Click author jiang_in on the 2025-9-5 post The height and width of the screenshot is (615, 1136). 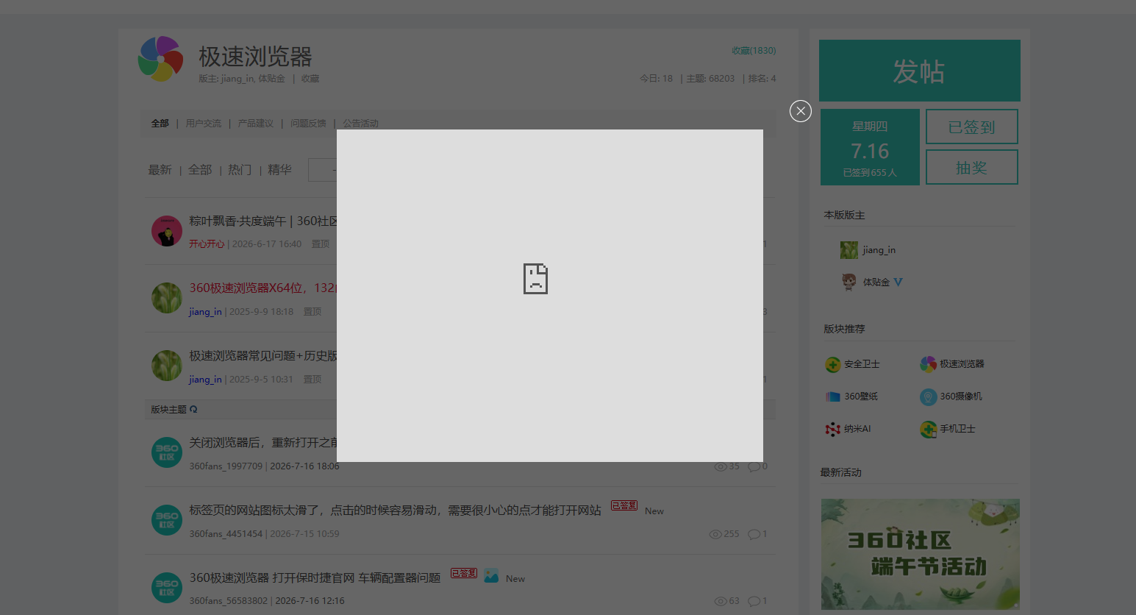point(205,380)
